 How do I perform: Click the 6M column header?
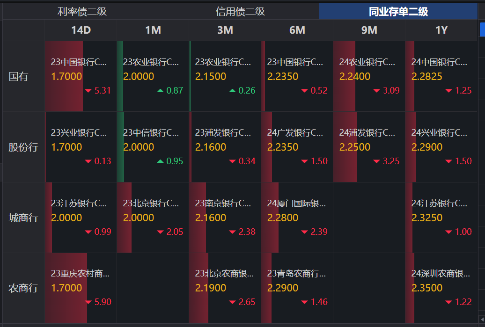(298, 30)
